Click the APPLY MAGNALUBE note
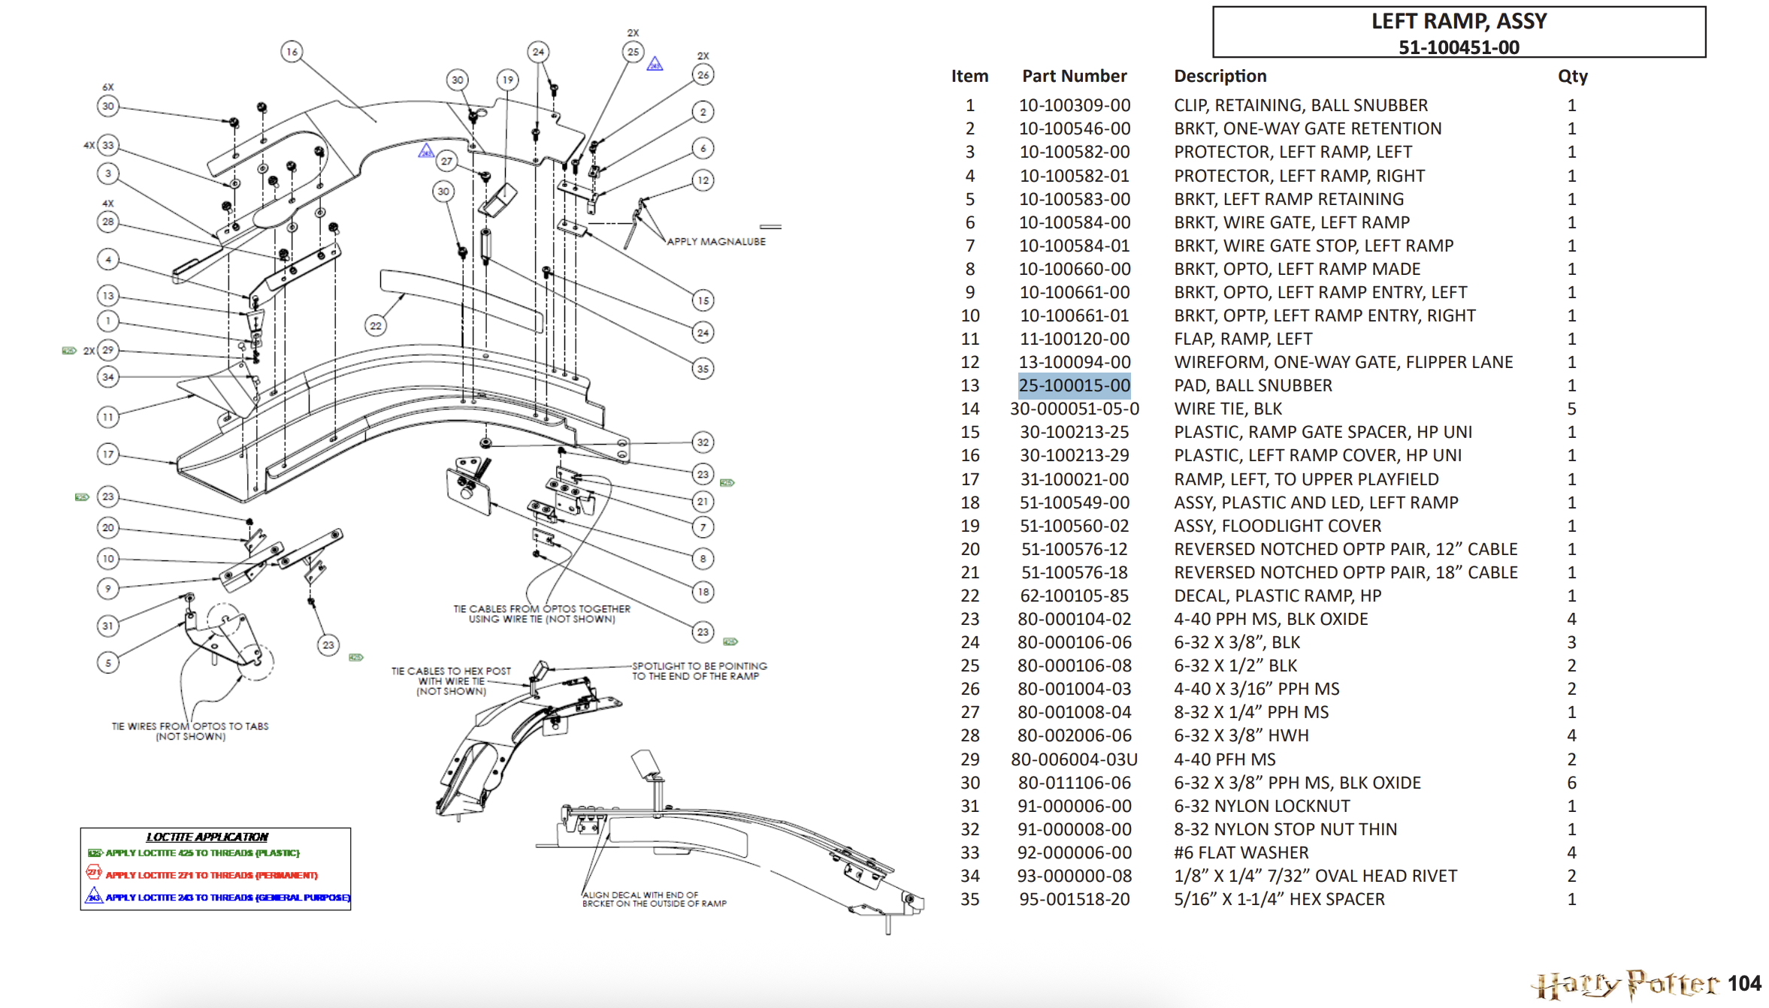Image resolution: width=1769 pixels, height=1008 pixels. pyautogui.click(x=716, y=241)
